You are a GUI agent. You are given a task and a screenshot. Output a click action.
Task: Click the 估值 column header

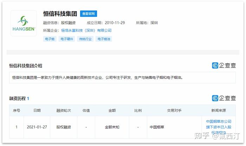click(86, 111)
